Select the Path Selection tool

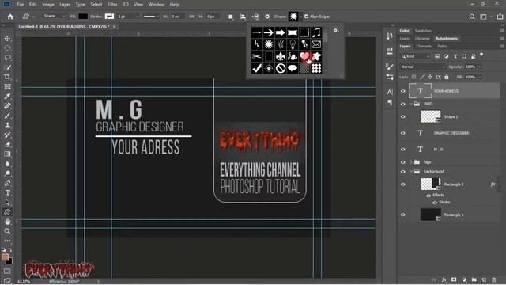click(7, 203)
